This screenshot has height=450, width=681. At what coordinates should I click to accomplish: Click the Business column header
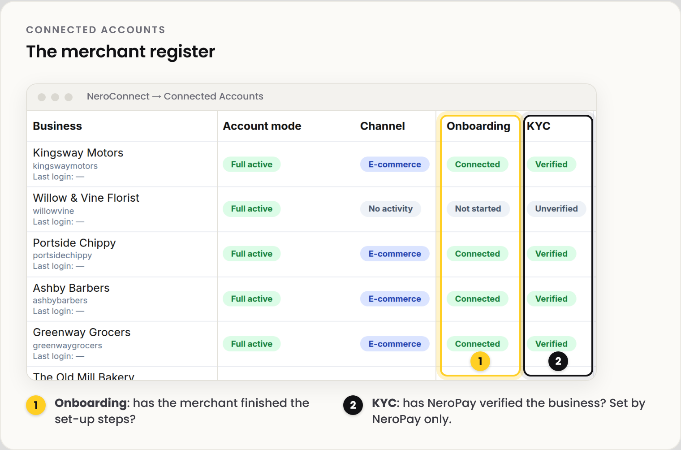(x=57, y=126)
